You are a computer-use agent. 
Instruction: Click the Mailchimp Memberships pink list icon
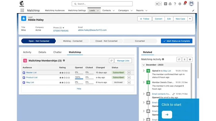coord(25,60)
